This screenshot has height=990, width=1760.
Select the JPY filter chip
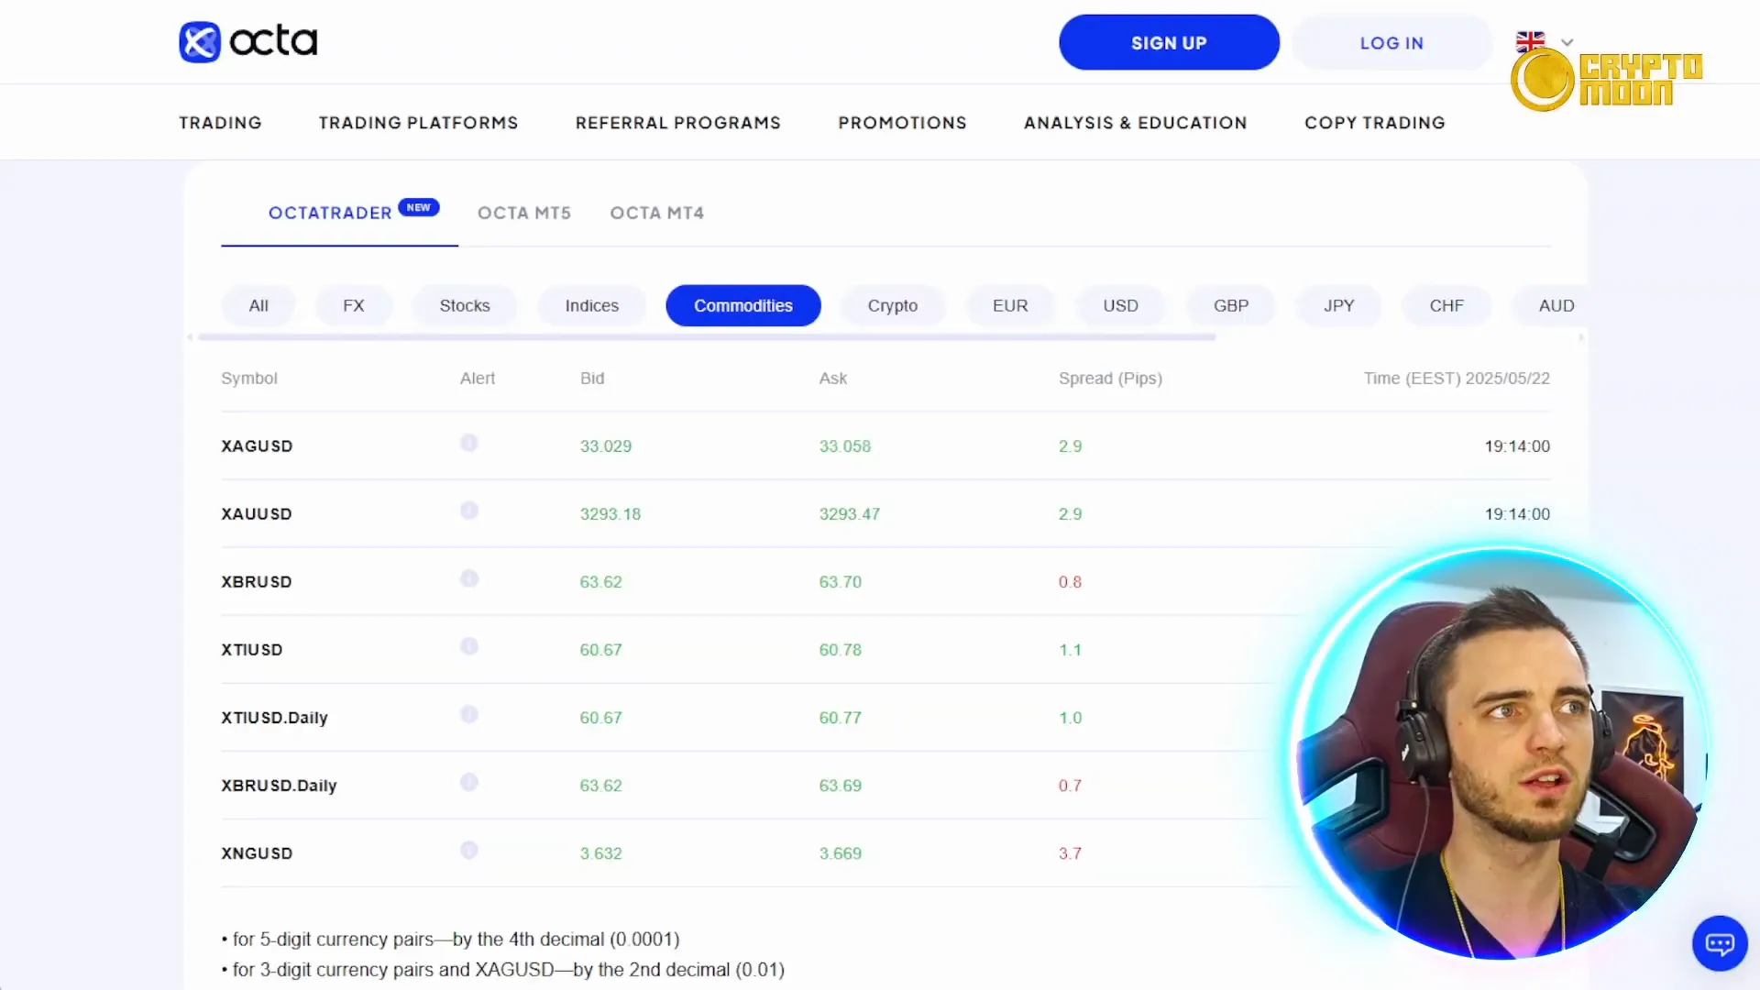coord(1338,305)
